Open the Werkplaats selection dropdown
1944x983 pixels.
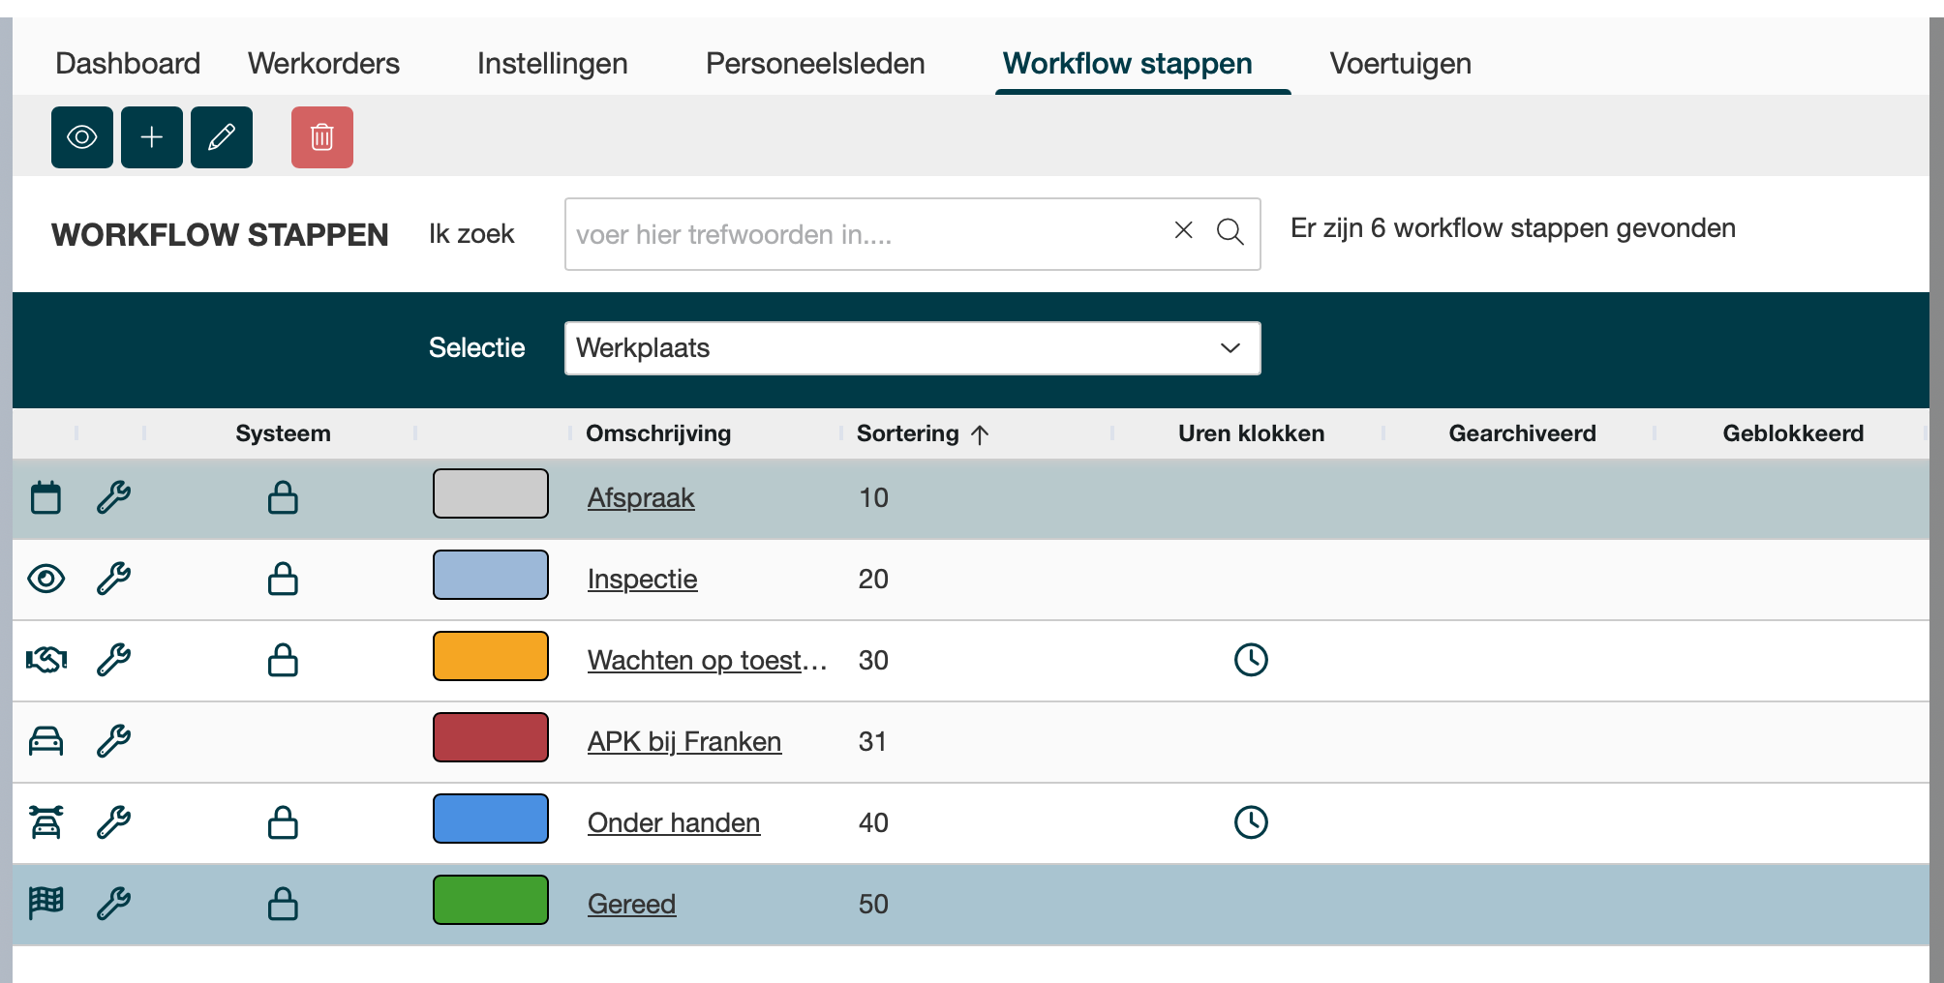pyautogui.click(x=912, y=348)
